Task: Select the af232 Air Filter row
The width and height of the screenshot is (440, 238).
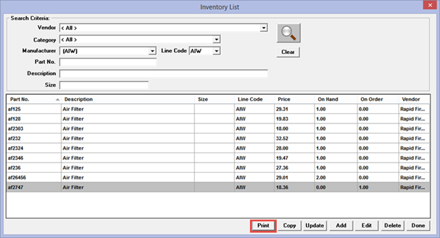Action: coord(218,138)
